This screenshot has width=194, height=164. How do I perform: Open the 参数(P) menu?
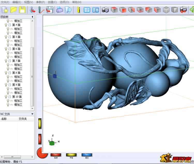point(40,2)
